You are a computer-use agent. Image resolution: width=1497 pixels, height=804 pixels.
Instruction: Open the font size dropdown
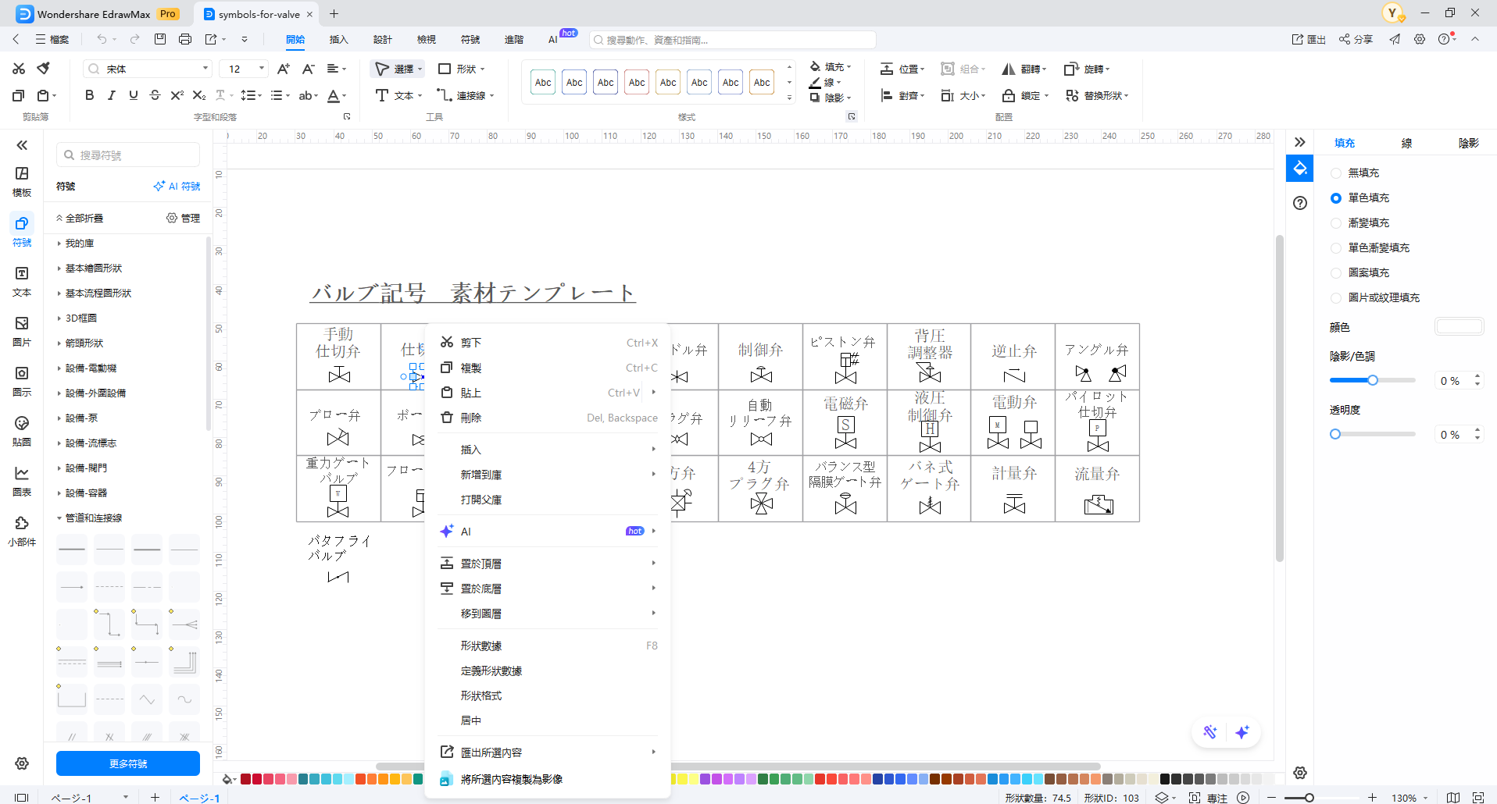261,69
